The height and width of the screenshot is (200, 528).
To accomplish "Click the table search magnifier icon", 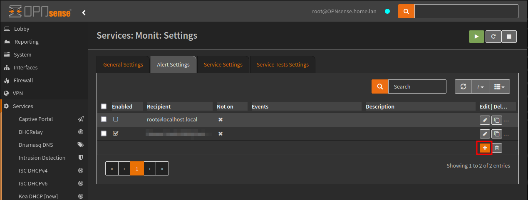I will (x=380, y=86).
